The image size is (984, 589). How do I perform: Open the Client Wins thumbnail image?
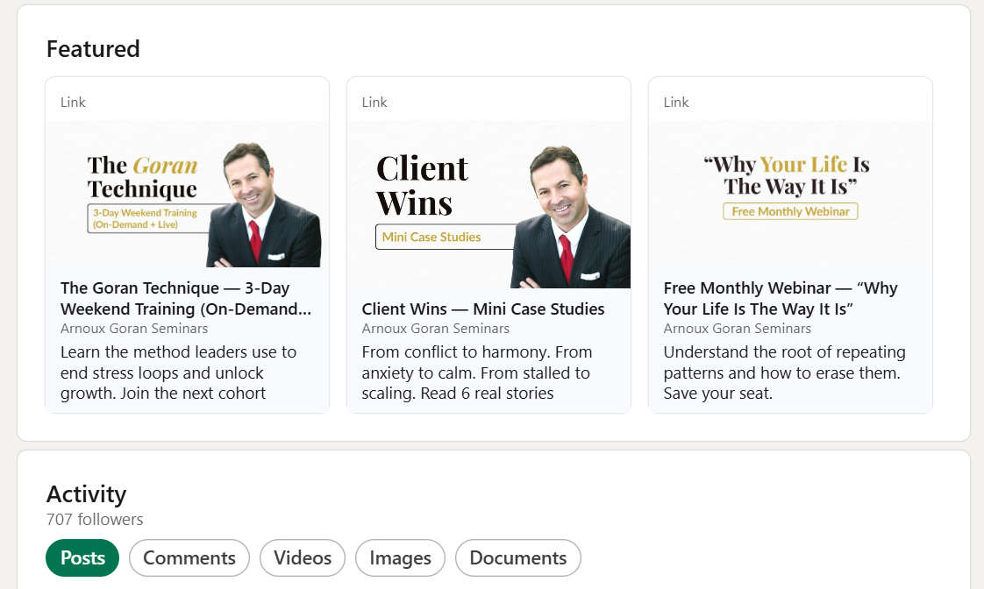pos(488,204)
